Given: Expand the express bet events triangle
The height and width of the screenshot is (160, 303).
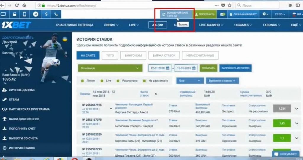Looking at the screenshot, I should point(111,108).
